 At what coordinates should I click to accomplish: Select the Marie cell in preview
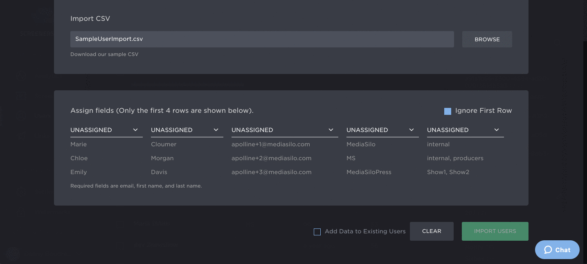coord(79,144)
